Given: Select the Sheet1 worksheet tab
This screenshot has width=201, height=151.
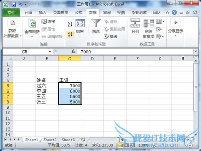Looking at the screenshot, I should (32, 140).
